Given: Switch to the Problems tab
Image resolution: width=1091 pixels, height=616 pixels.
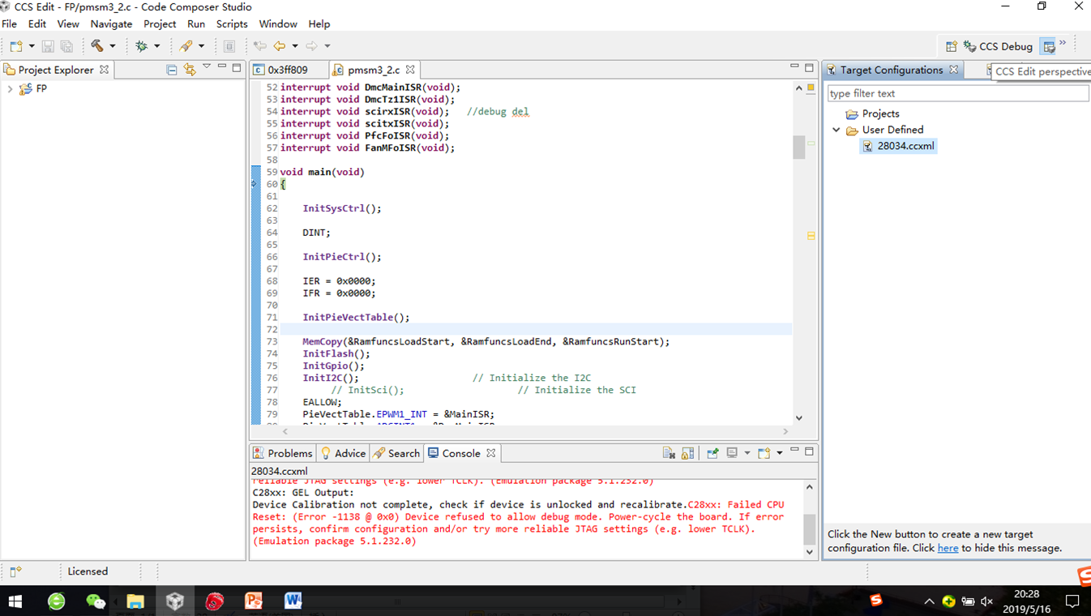Looking at the screenshot, I should point(282,453).
